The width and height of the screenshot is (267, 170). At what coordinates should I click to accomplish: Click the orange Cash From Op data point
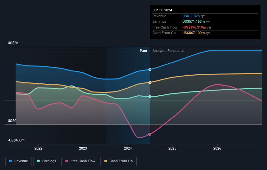click(x=150, y=82)
